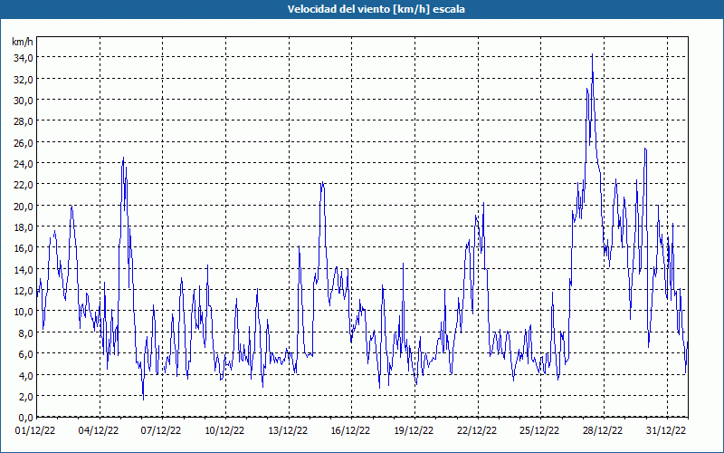The height and width of the screenshot is (453, 724).
Task: Click the 22/12/22 date label
Action: tap(477, 431)
